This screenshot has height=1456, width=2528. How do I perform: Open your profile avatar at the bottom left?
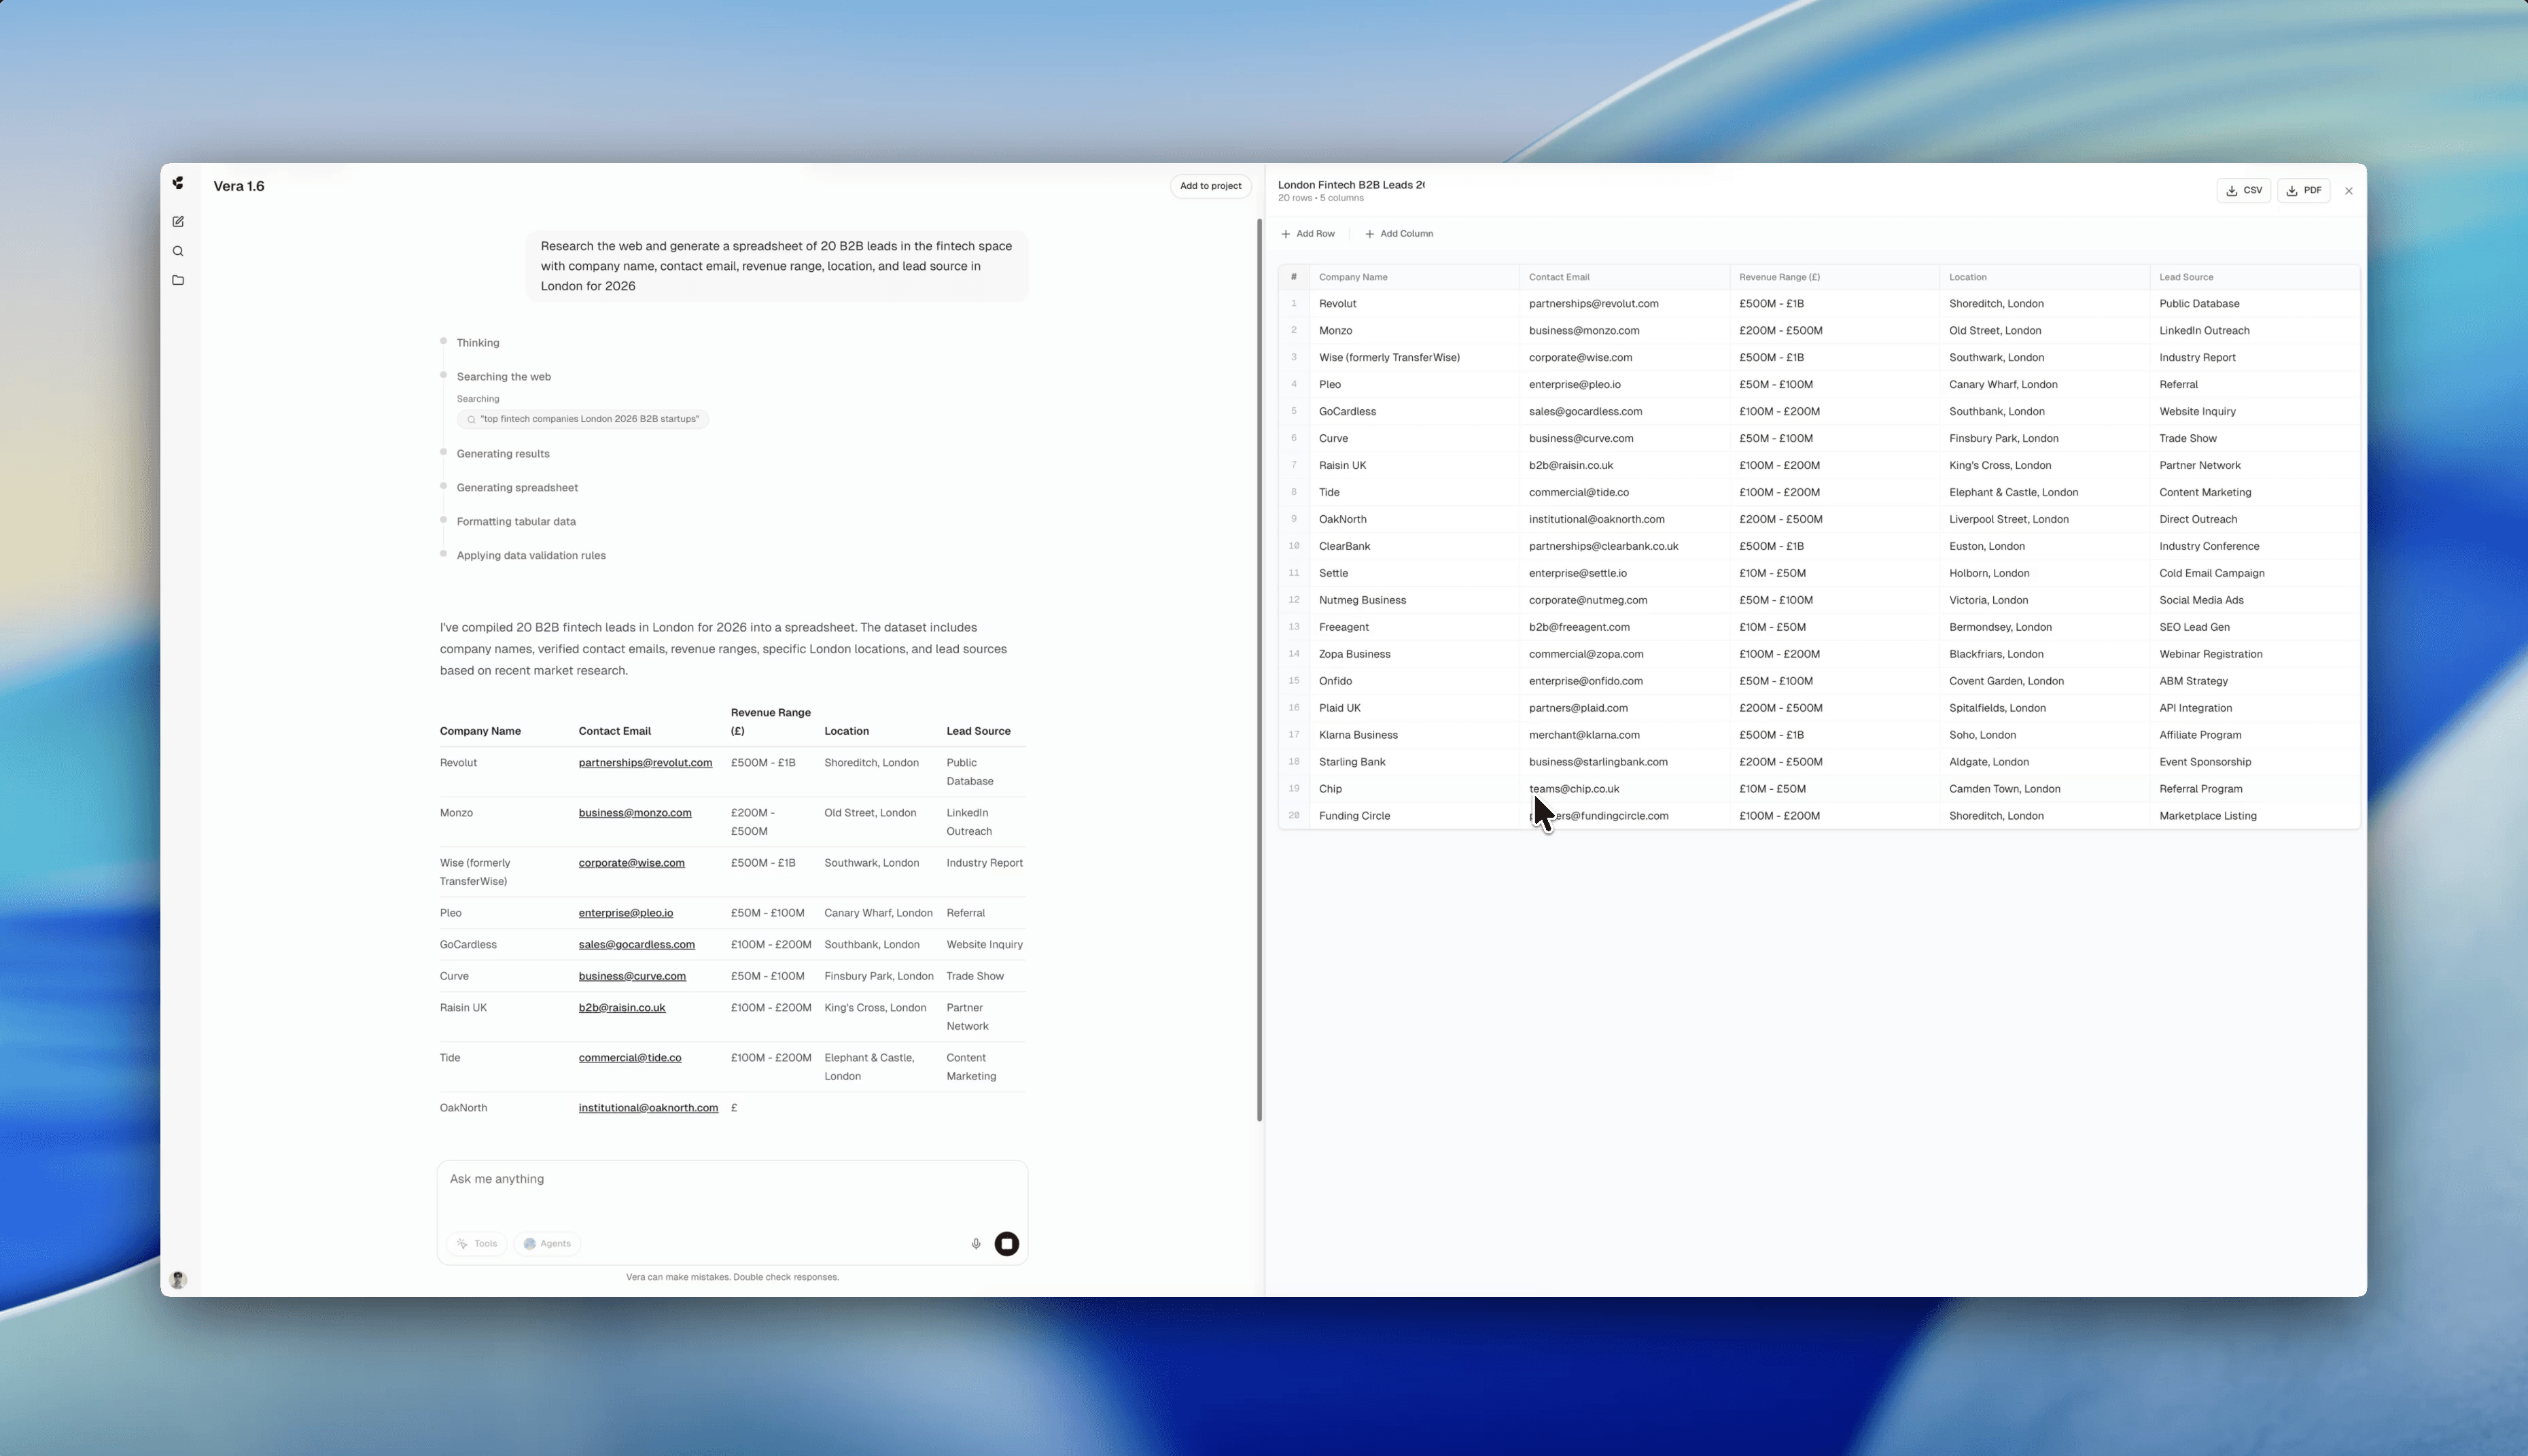(178, 1279)
